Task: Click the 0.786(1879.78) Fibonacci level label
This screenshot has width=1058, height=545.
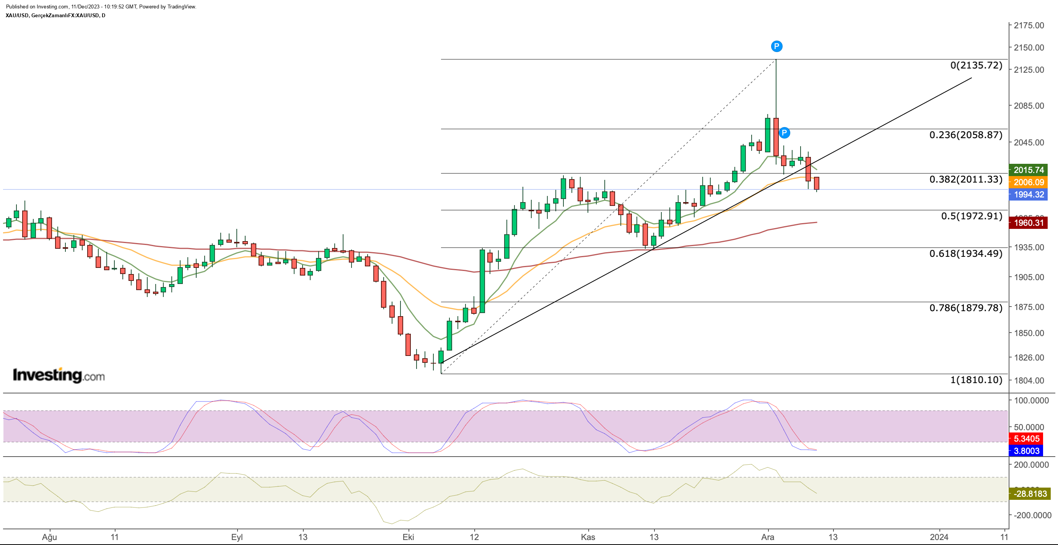Action: click(x=966, y=307)
